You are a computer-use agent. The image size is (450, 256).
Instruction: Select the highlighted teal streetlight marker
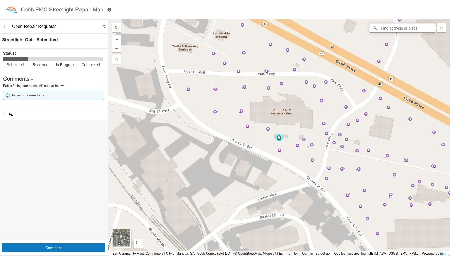[x=279, y=138]
